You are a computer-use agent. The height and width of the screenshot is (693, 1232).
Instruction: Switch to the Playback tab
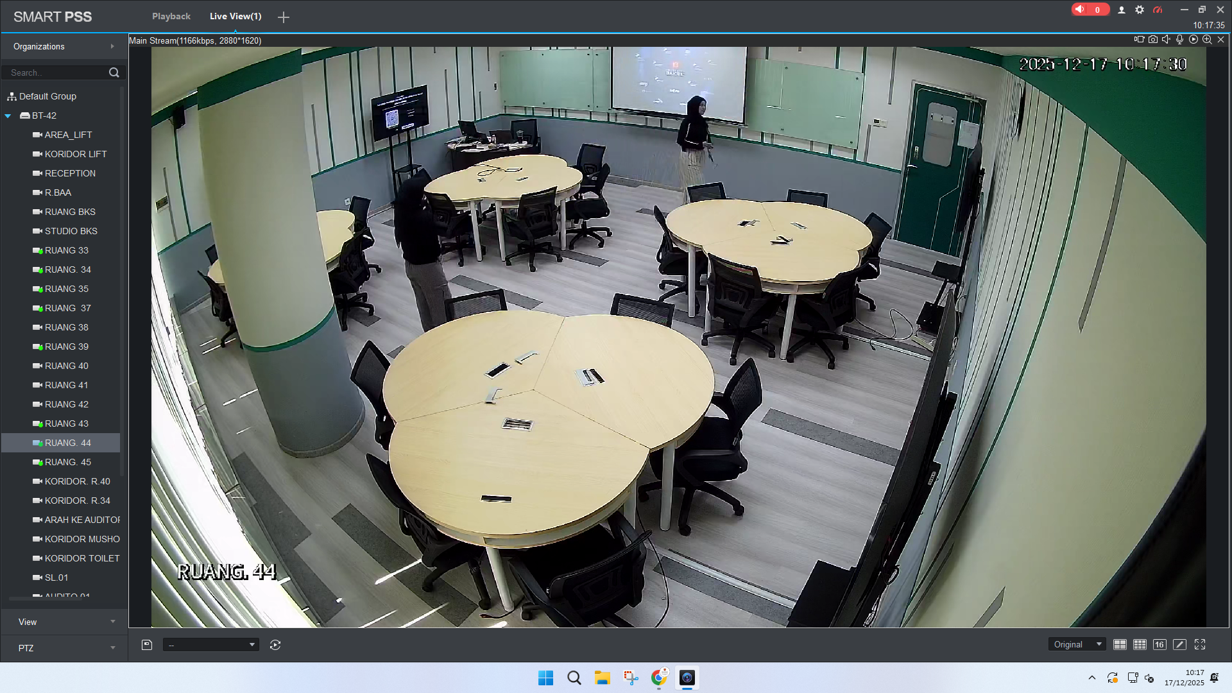tap(171, 17)
